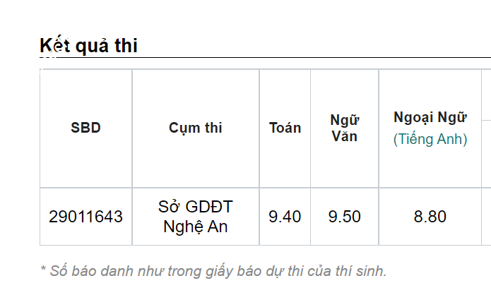
Task: Select the Toán score 9.40
Action: pos(285,217)
